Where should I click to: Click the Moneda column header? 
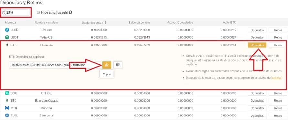pyautogui.click(x=10, y=22)
